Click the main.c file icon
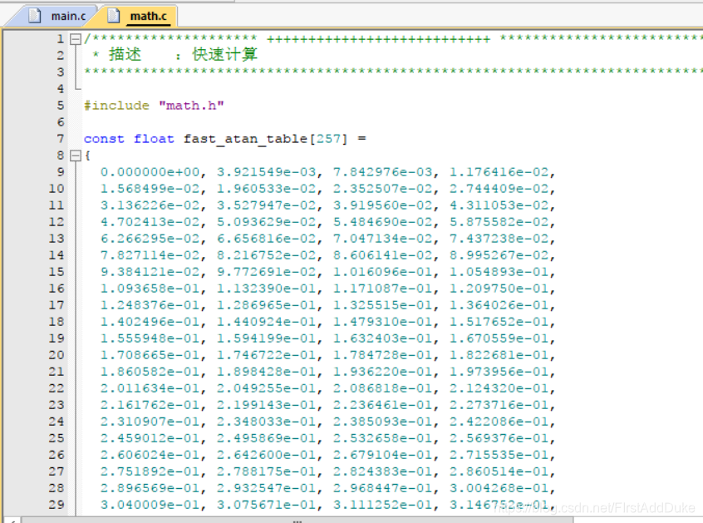 click(x=35, y=16)
